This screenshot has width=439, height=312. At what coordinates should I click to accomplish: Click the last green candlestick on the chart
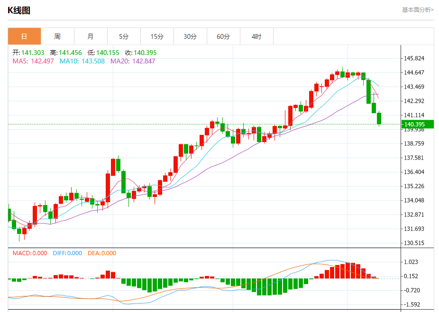coord(379,118)
